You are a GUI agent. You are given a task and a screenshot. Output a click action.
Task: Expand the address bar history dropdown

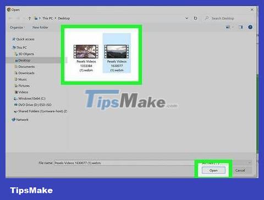pyautogui.click(x=186, y=18)
